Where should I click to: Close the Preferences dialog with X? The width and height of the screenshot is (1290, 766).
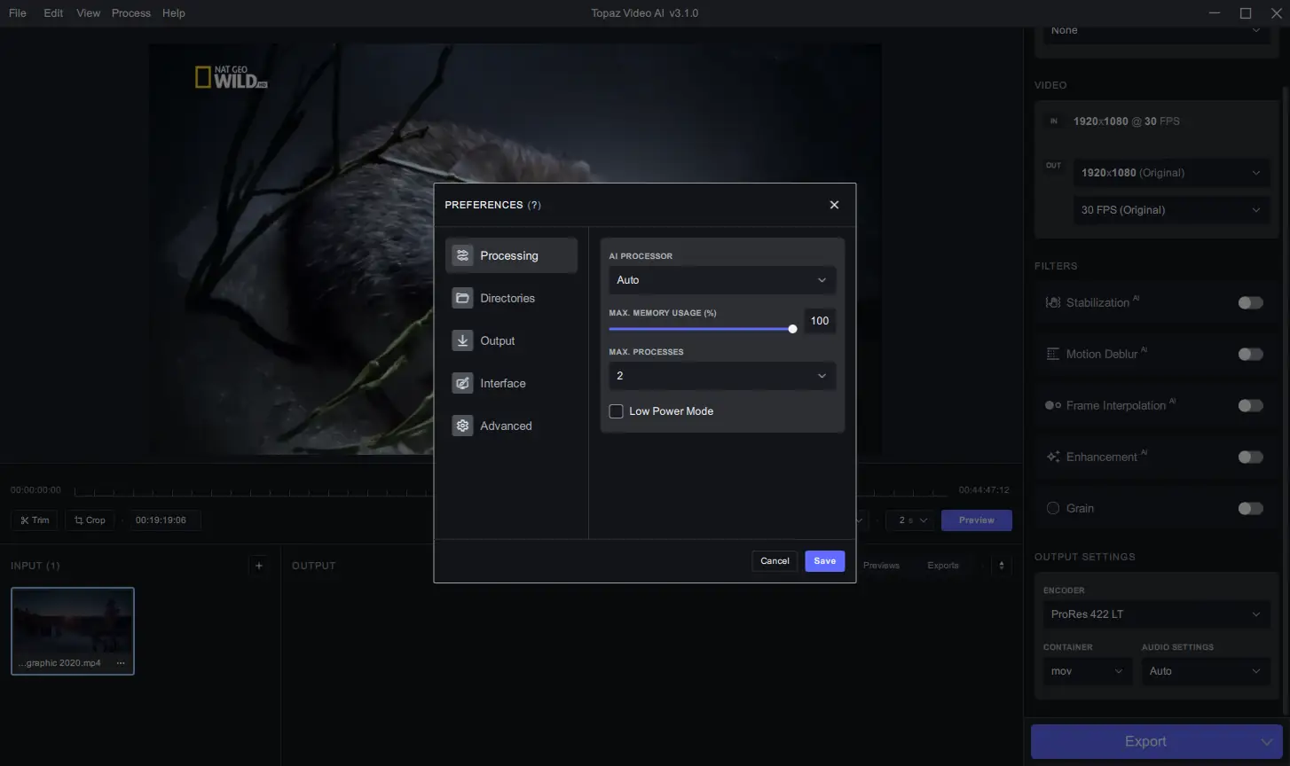tap(834, 205)
